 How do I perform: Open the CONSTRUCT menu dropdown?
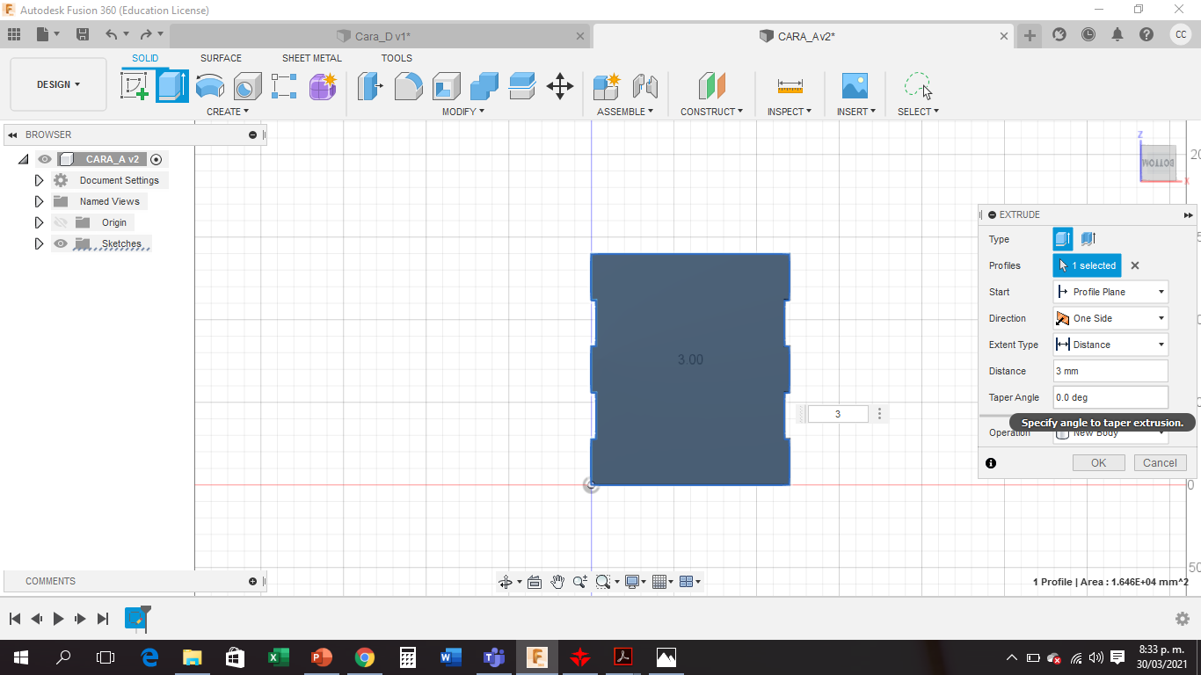(x=711, y=112)
